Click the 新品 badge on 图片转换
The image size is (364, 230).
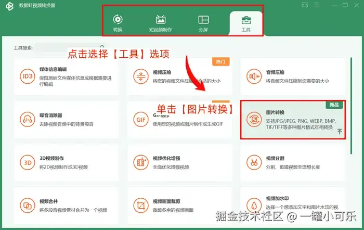[334, 105]
